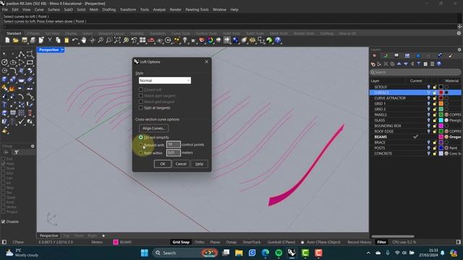Click OK in Loft Options dialog
This screenshot has width=463, height=260.
(162, 164)
